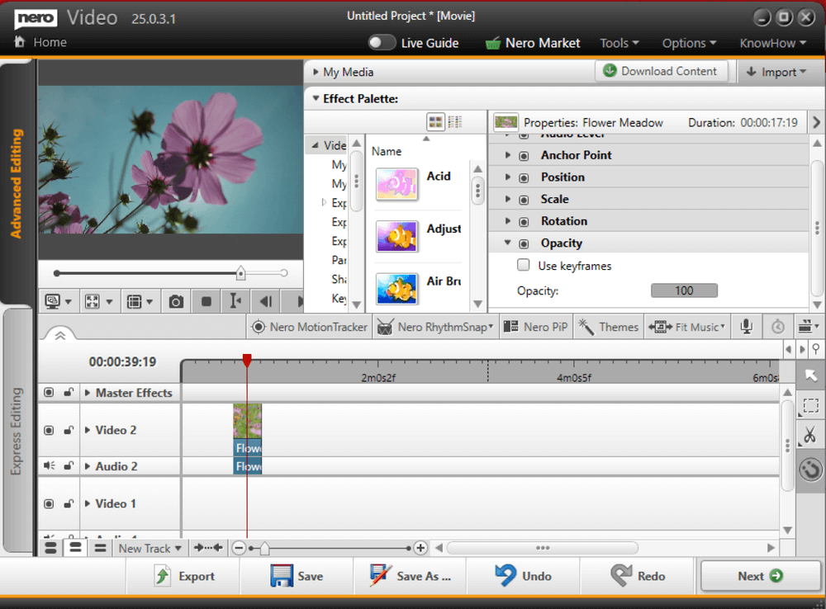Toggle visibility of Video 1 track
The image size is (826, 609).
[49, 503]
